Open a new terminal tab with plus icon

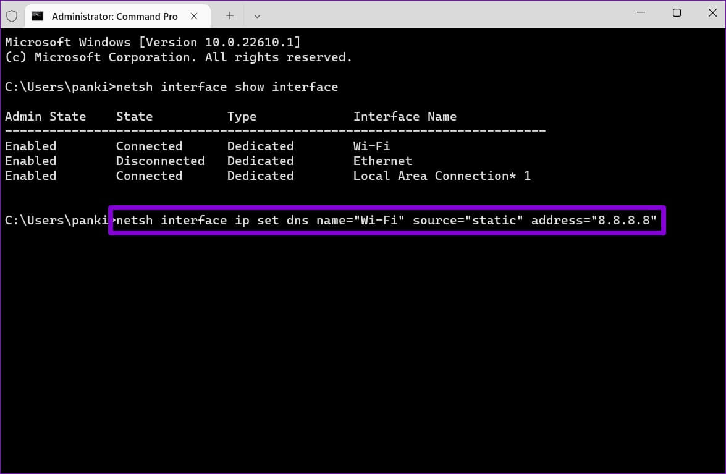(230, 16)
